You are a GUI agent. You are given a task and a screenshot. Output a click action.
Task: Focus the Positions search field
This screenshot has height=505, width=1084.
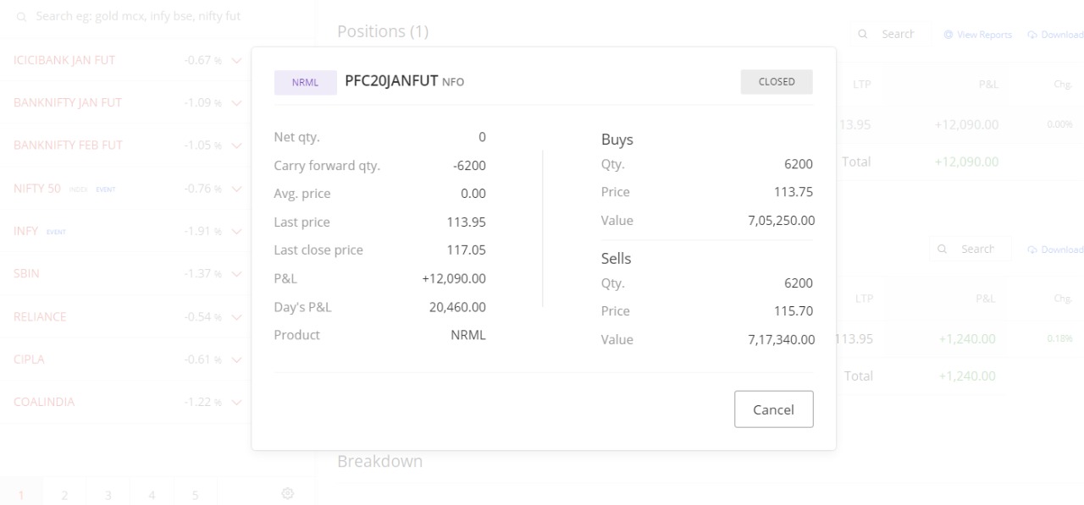pyautogui.click(x=890, y=35)
